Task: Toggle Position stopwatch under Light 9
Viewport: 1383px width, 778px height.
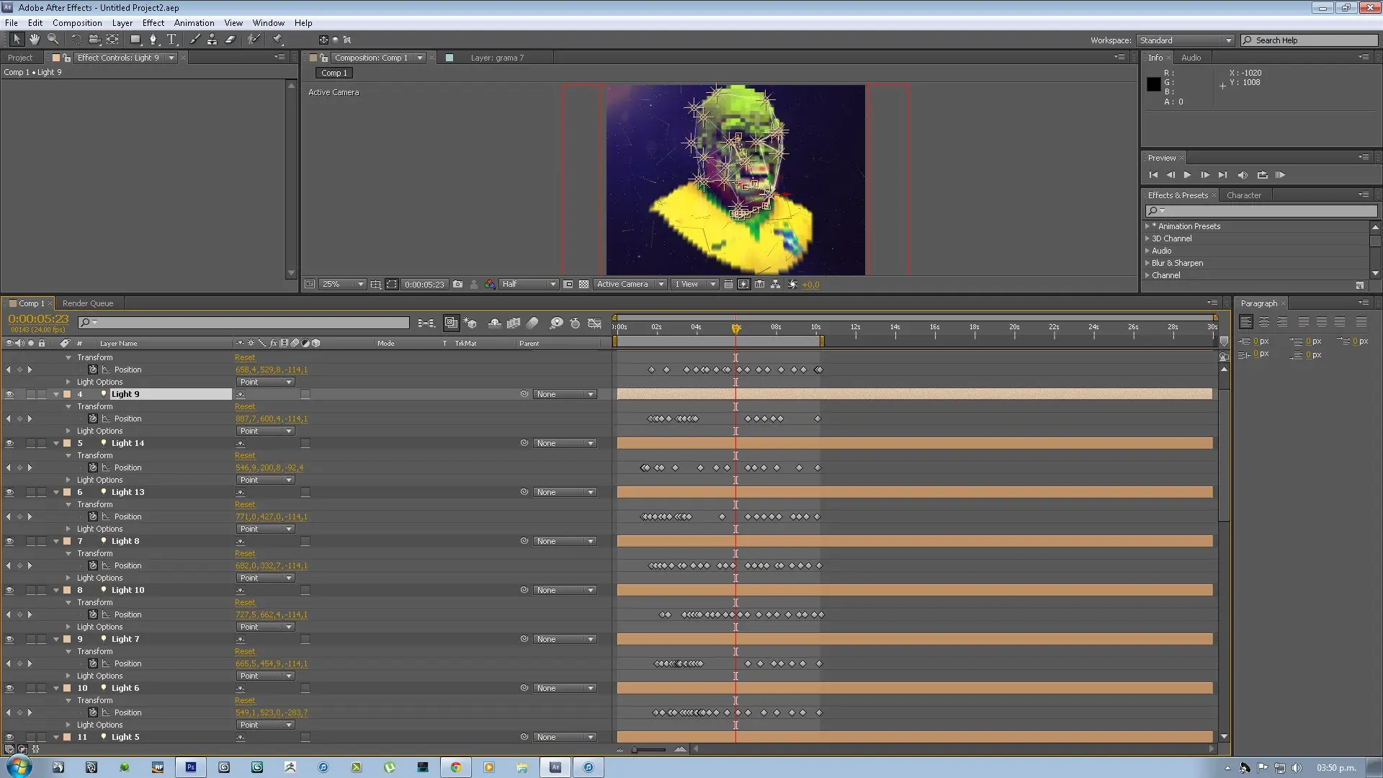Action: click(93, 419)
